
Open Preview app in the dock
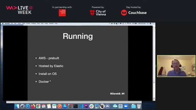(97, 106)
